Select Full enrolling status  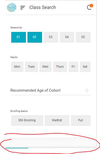coord(81,121)
